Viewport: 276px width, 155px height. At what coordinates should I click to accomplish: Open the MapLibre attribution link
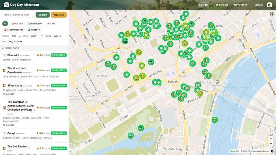(235, 151)
